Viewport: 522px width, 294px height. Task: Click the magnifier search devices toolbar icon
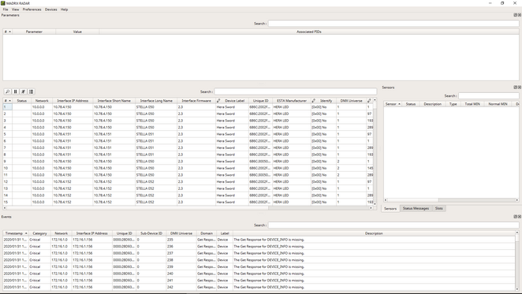click(7, 91)
